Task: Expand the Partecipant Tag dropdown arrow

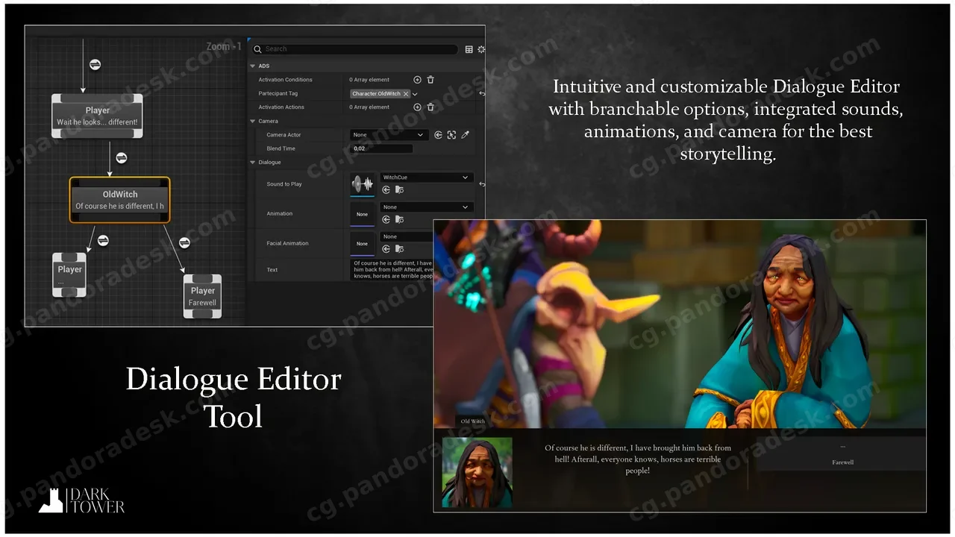Action: (415, 94)
